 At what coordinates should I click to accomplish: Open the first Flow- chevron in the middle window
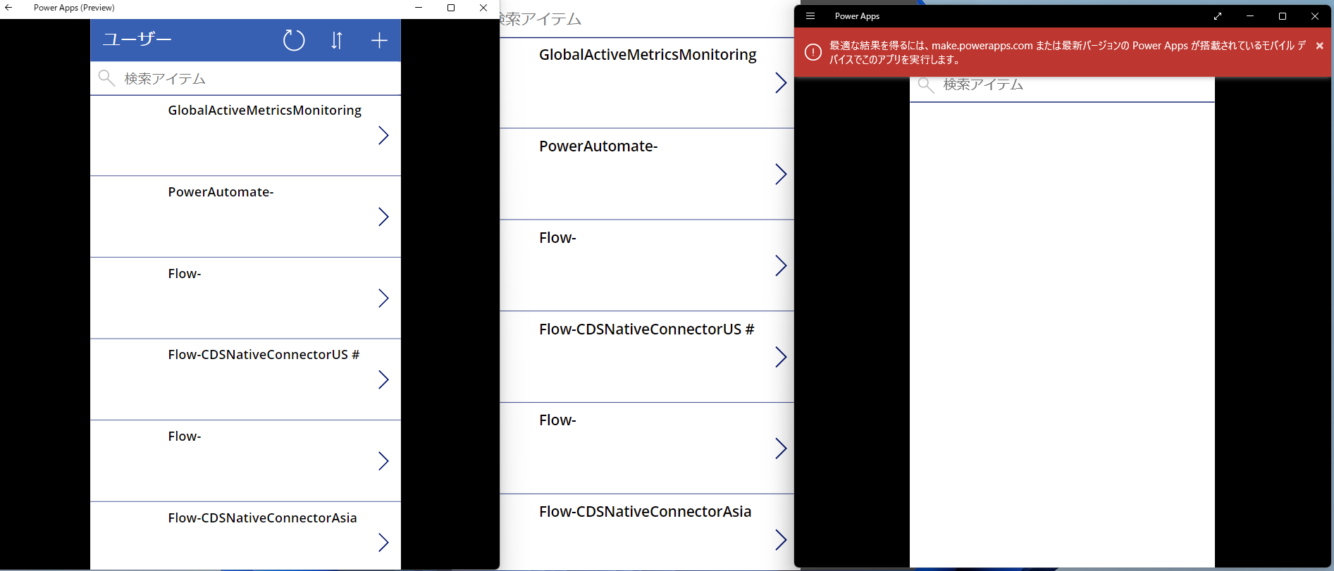(x=781, y=266)
